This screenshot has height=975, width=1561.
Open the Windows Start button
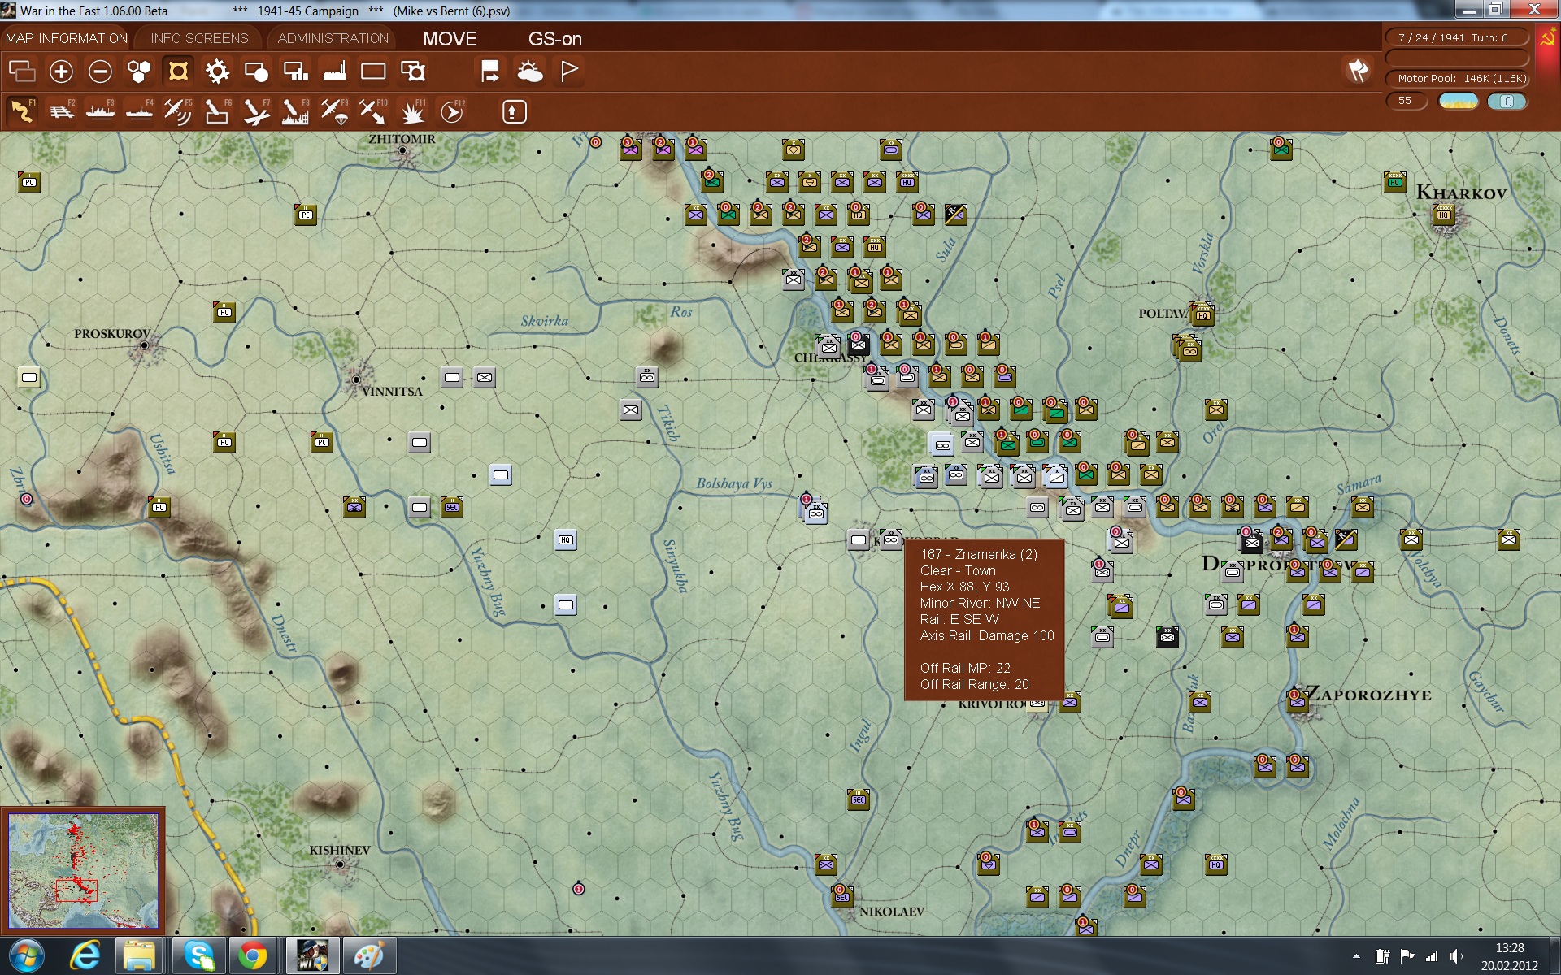[27, 956]
